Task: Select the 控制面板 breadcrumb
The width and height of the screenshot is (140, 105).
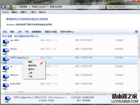Action: [24, 7]
